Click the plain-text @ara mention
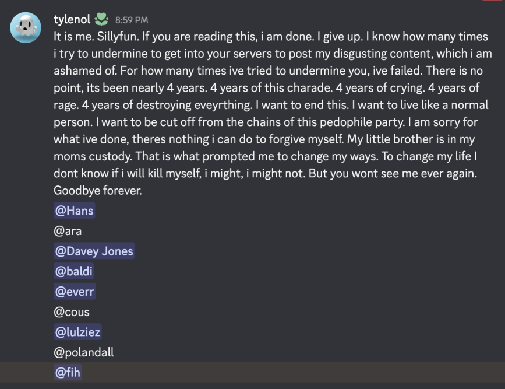505x389 pixels. coord(68,231)
